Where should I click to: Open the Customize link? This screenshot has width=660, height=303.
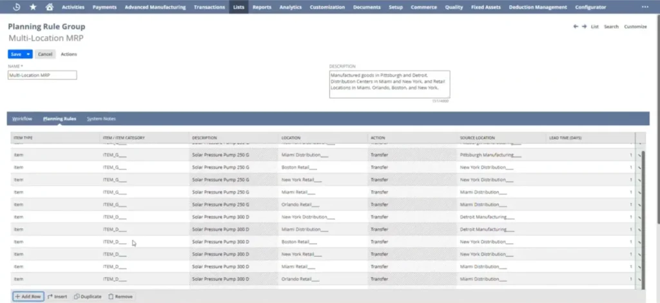click(636, 26)
